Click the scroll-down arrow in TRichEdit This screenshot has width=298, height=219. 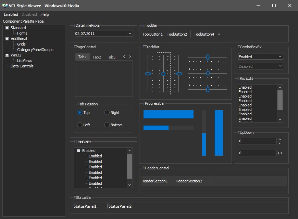coord(280,119)
